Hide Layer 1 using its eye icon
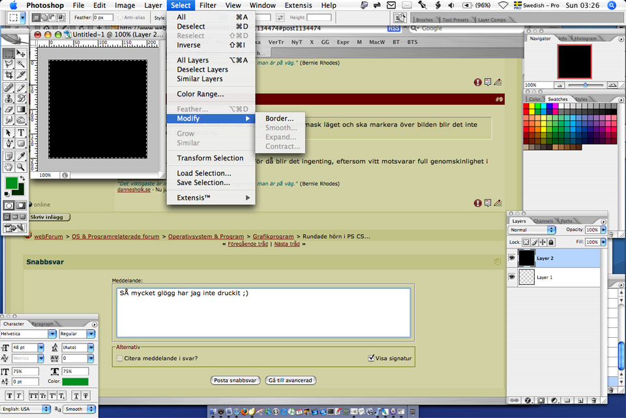 pyautogui.click(x=512, y=276)
